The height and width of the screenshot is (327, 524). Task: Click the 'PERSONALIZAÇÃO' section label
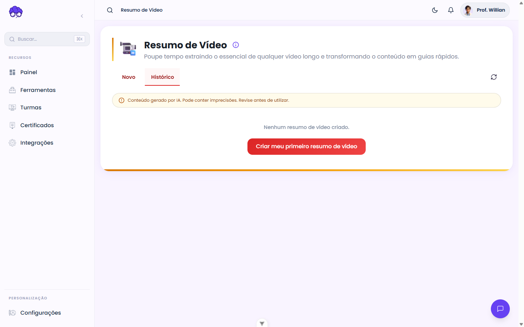pyautogui.click(x=28, y=298)
